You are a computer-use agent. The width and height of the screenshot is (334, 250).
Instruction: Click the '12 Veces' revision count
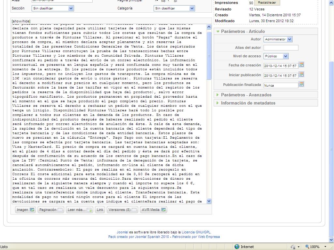pyautogui.click(x=257, y=9)
